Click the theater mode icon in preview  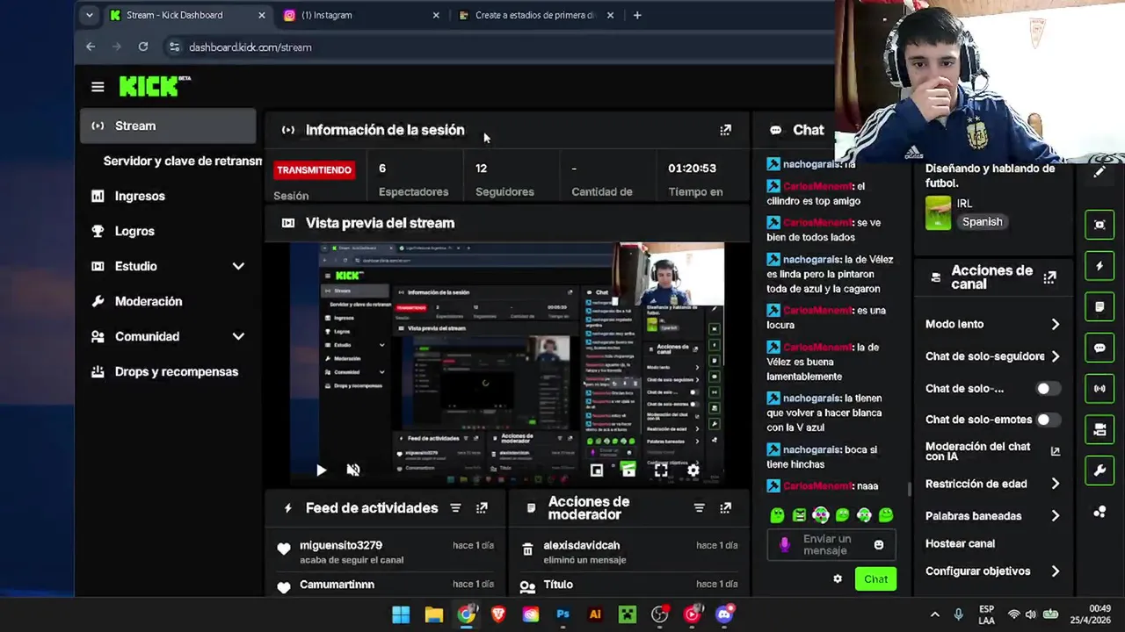click(x=628, y=470)
